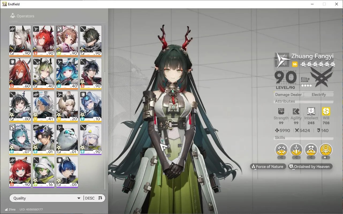The height and width of the screenshot is (214, 343).
Task: Click the Attributes section header
Action: pyautogui.click(x=285, y=101)
